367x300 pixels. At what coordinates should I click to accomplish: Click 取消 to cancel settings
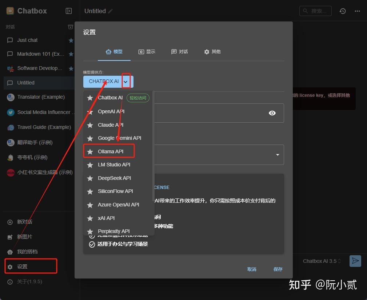coord(252,269)
